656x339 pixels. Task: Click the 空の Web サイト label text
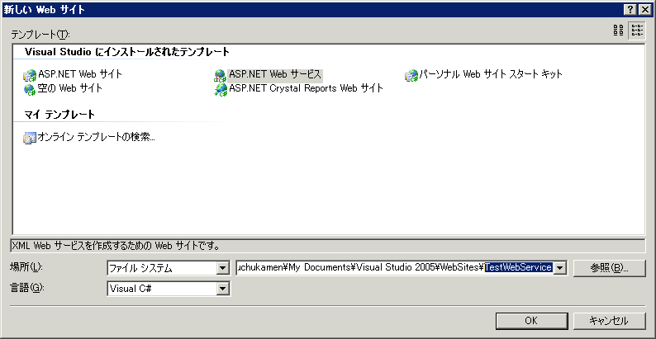[70, 88]
